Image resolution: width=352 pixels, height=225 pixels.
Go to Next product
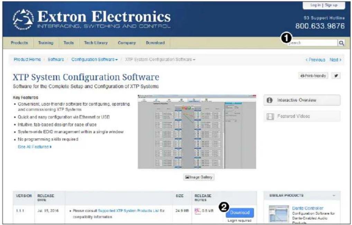(x=335, y=60)
